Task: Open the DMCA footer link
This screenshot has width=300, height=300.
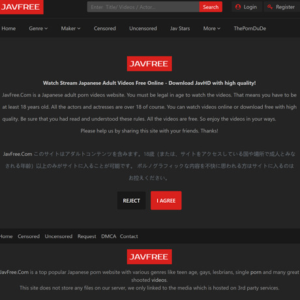Action: pyautogui.click(x=108, y=236)
